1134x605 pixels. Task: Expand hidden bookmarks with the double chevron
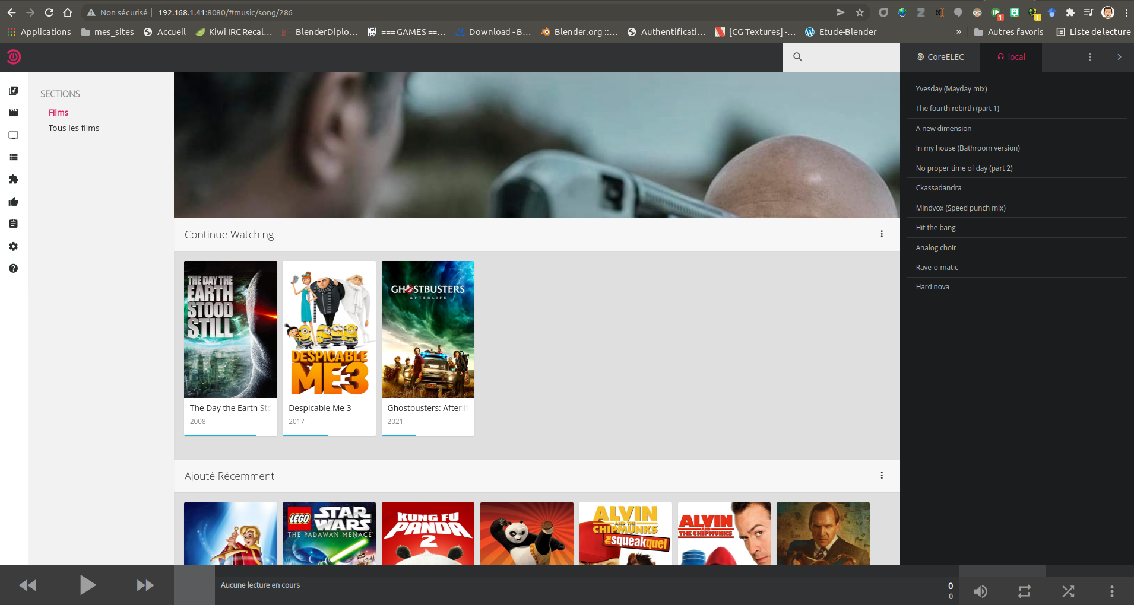click(958, 32)
